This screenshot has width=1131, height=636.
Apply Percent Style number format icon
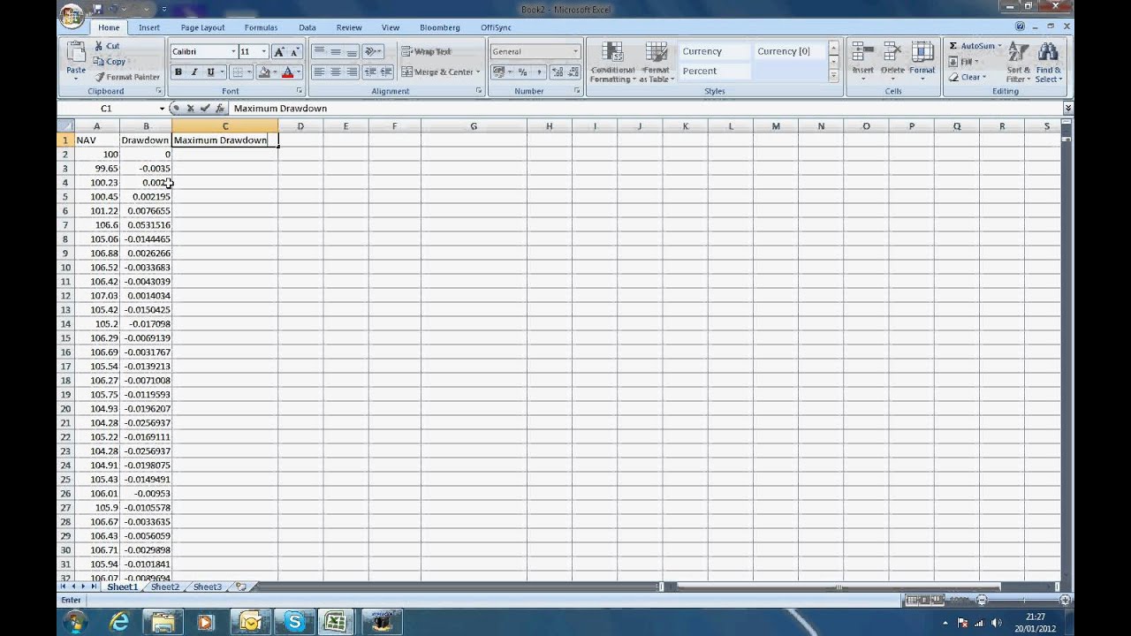(x=522, y=72)
